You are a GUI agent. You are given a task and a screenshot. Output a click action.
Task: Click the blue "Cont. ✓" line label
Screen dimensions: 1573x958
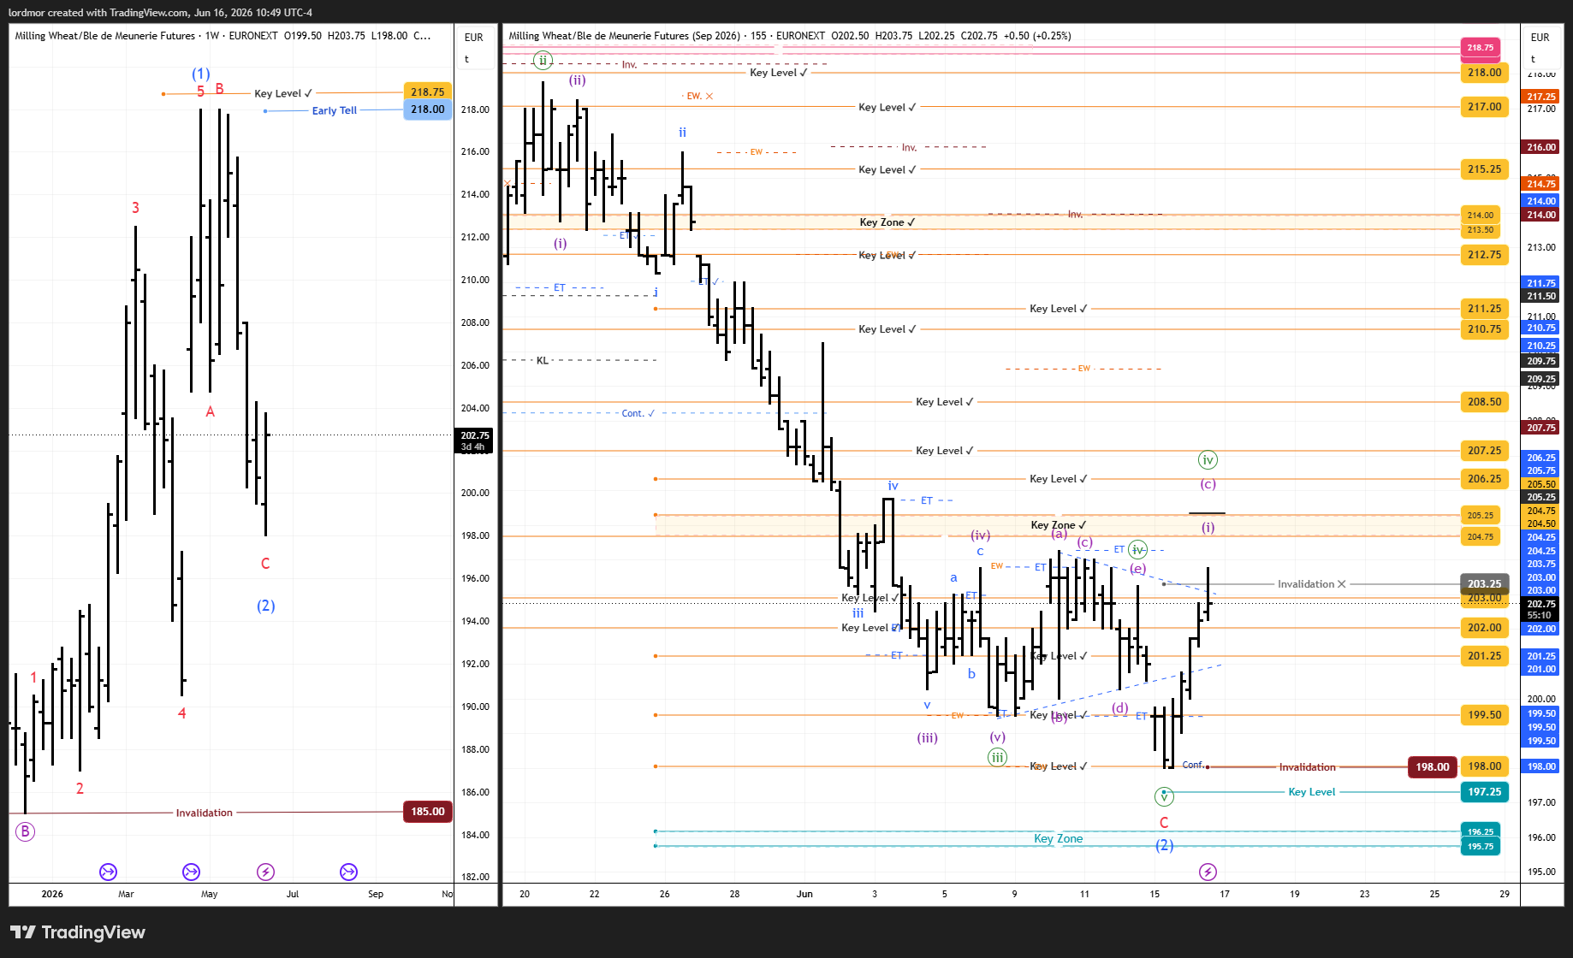click(x=638, y=413)
